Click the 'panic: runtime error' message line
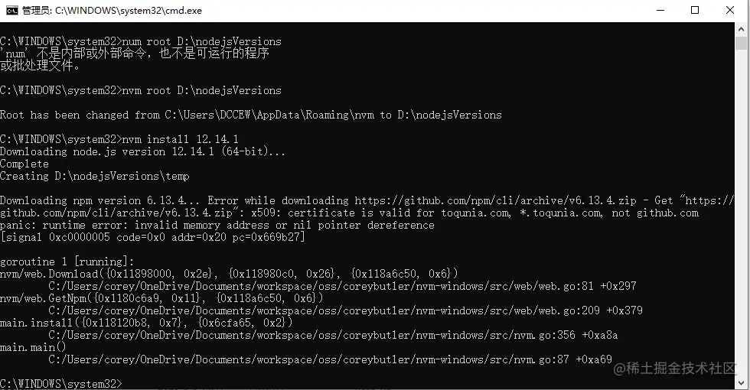The height and width of the screenshot is (390, 750). (x=217, y=225)
